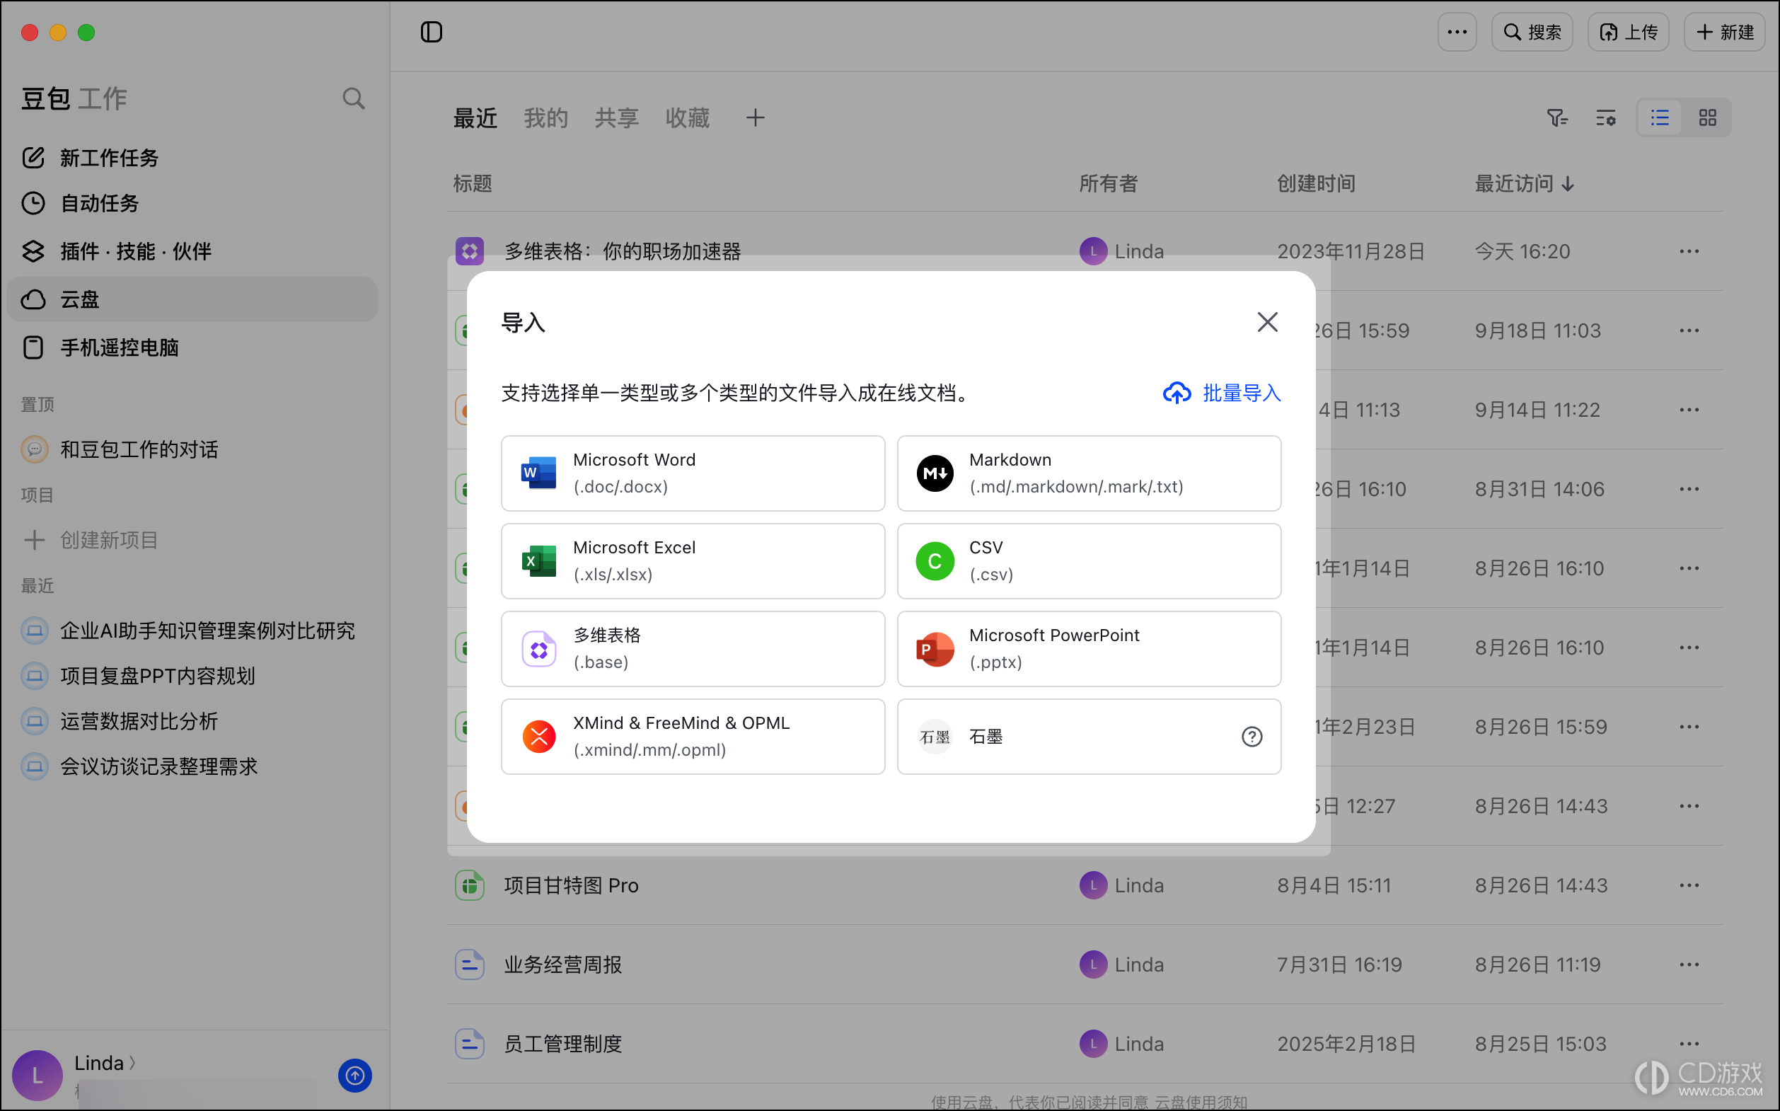This screenshot has width=1780, height=1111.
Task: Click the PowerPoint icon
Action: pyautogui.click(x=935, y=649)
